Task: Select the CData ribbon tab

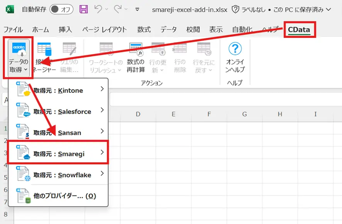Action: (299, 29)
